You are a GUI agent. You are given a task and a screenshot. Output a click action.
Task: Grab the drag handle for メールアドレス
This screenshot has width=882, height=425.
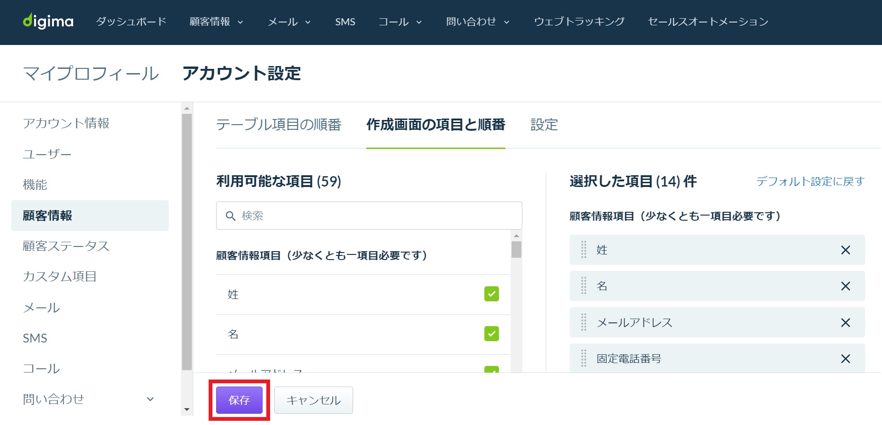[584, 322]
